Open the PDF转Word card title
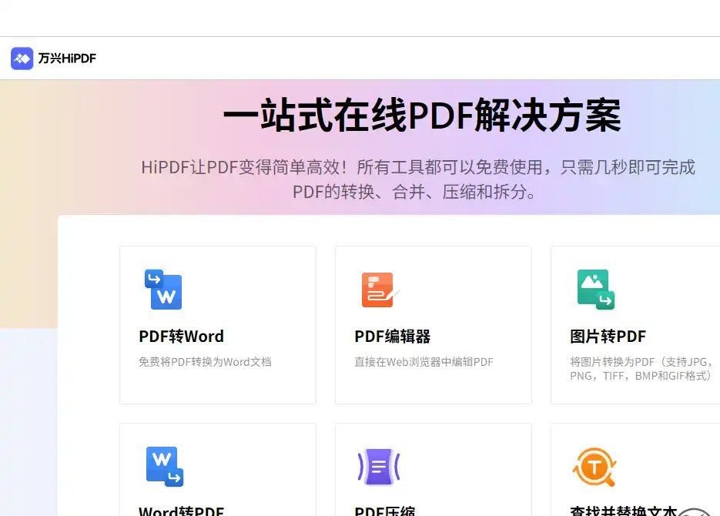Viewport: 720px width, 516px height. [182, 337]
